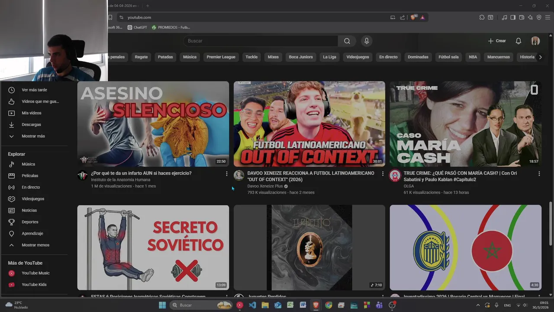Image resolution: width=554 pixels, height=312 pixels.
Task: Show more filter chips with right arrow
Action: tap(540, 57)
